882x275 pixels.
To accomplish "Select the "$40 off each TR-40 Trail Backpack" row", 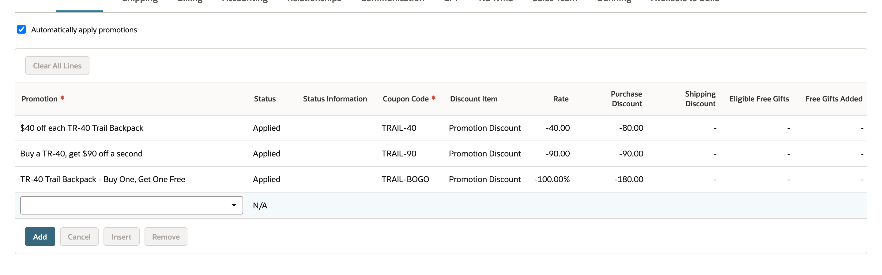I will click(x=441, y=128).
